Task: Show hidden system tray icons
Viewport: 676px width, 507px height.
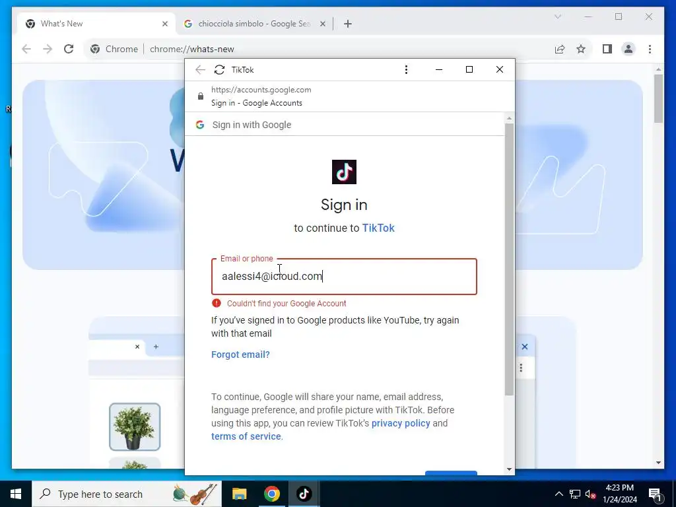Action: pos(558,494)
